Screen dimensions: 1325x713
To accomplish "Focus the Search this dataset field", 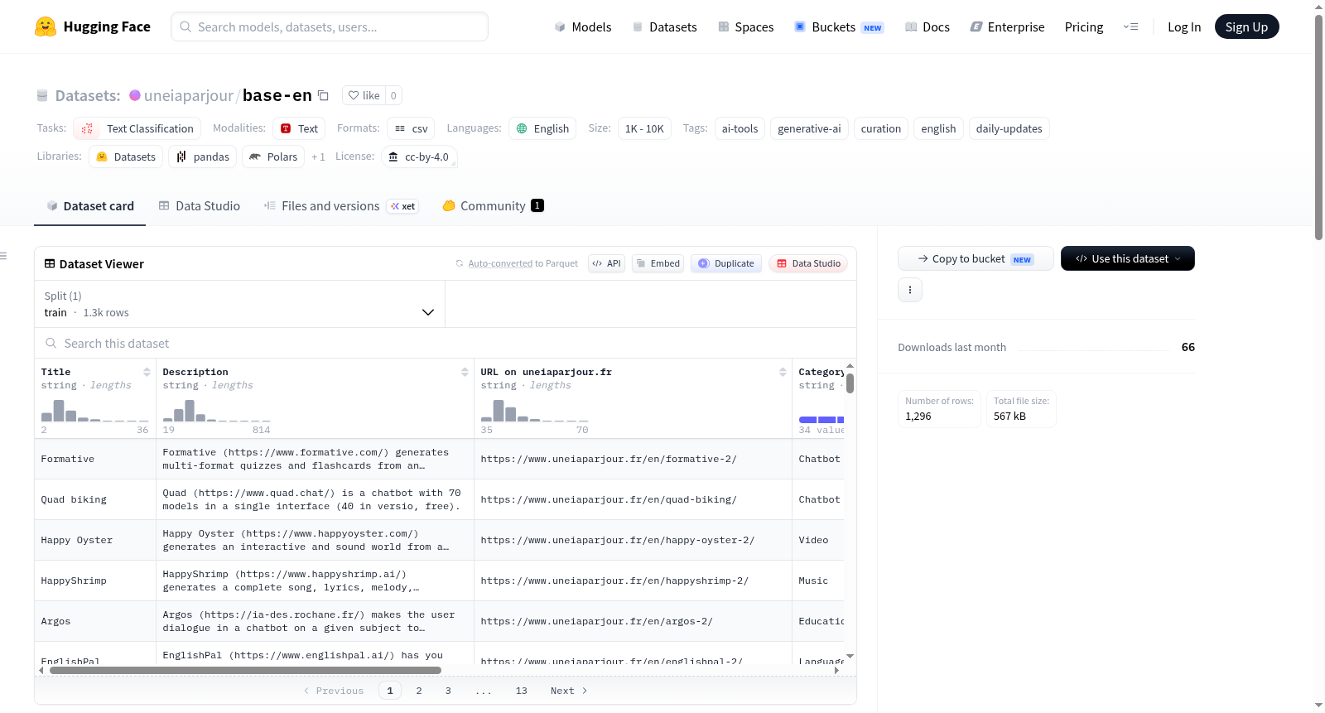I will 446,343.
